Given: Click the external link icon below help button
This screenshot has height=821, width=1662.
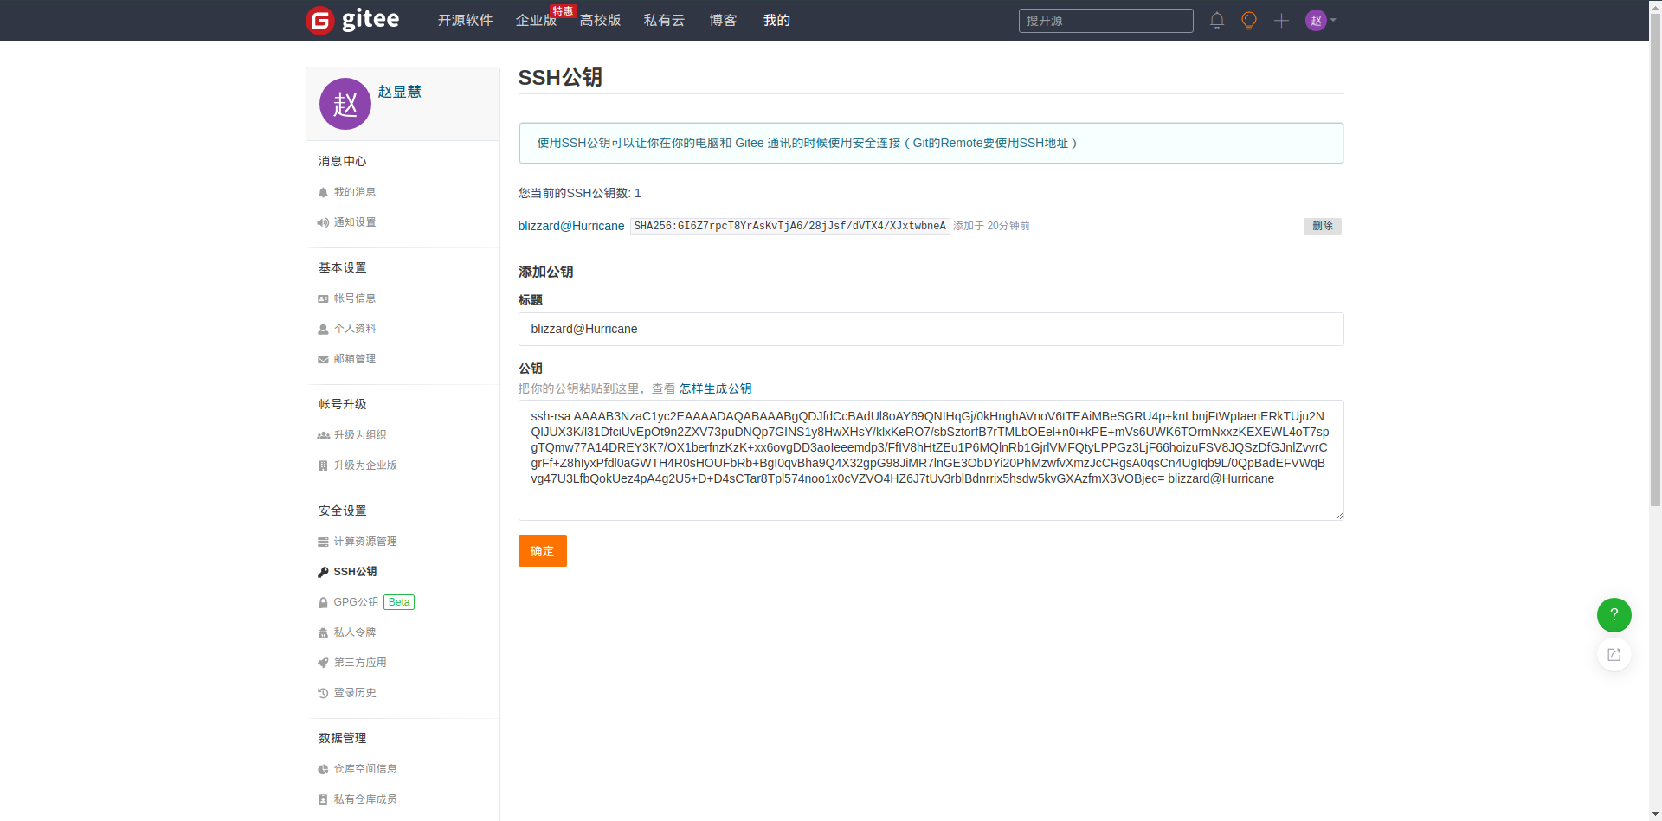Looking at the screenshot, I should point(1614,655).
